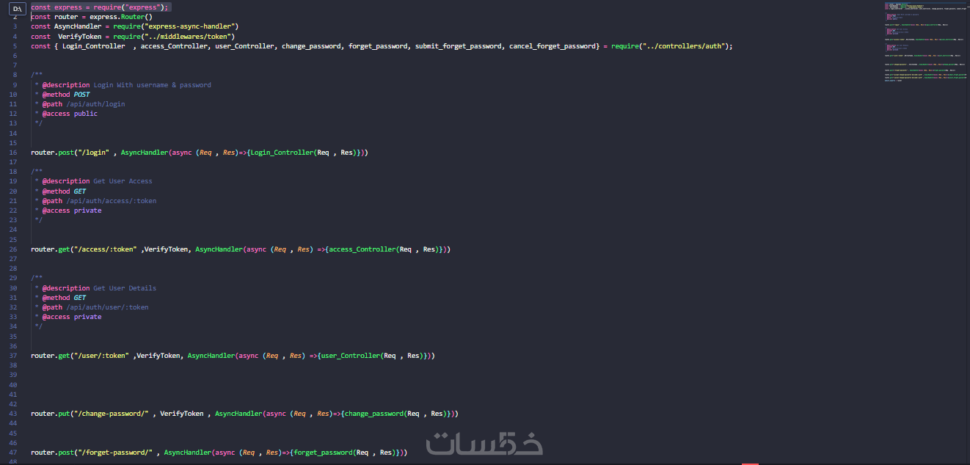Click cancel_forget_password in the import list

point(553,45)
